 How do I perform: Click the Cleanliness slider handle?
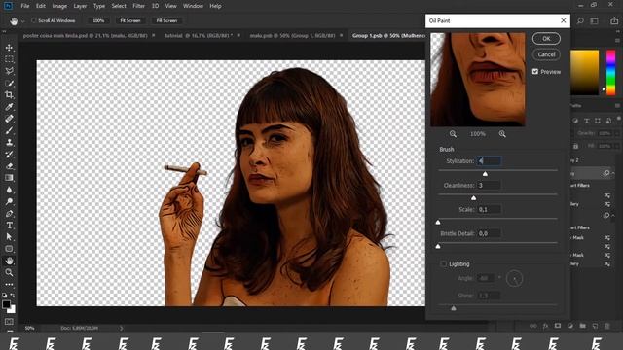point(473,197)
